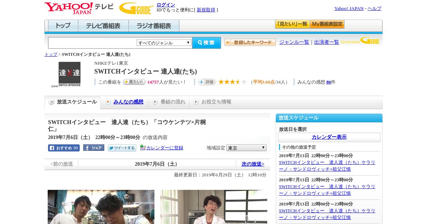Go to Yahoo! JAPAN link at top right
This screenshot has width=427, height=224.
click(x=349, y=9)
